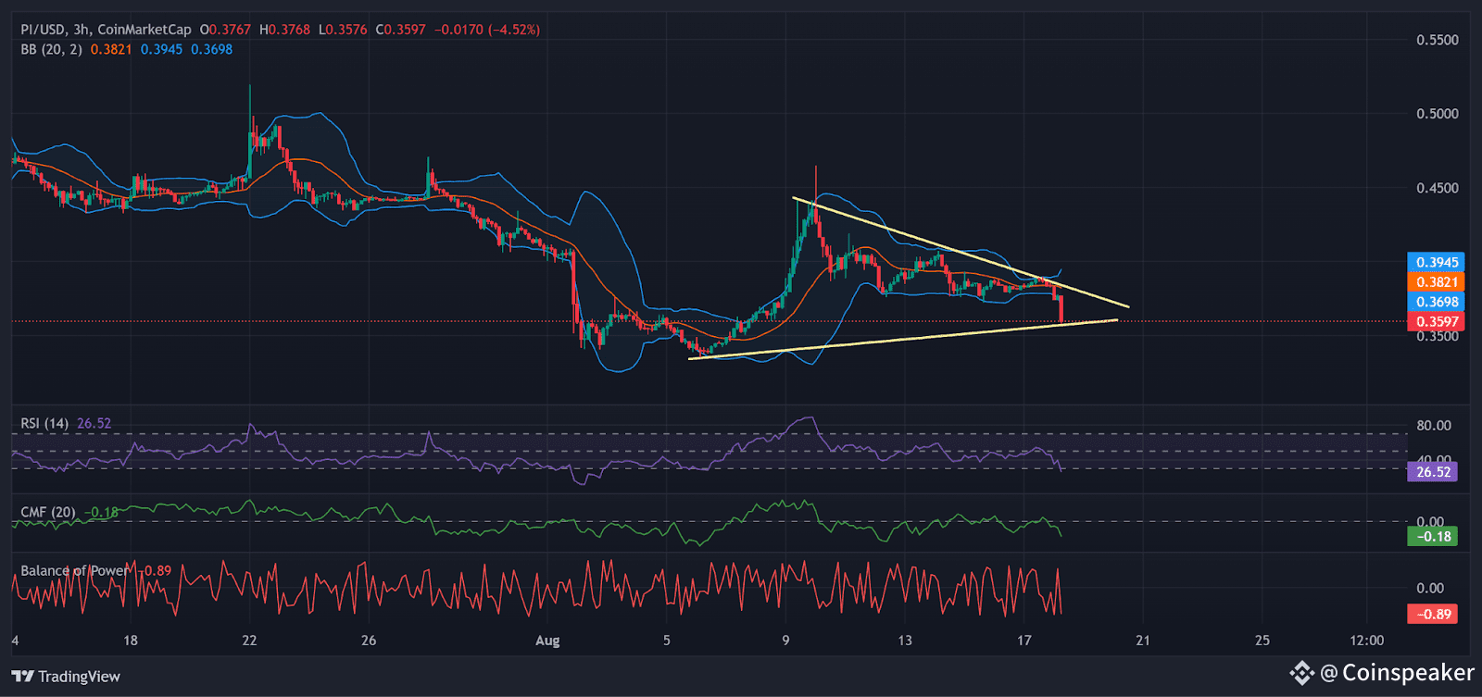This screenshot has width=1482, height=697.
Task: Click the Aug label on time axis
Action: pos(547,641)
